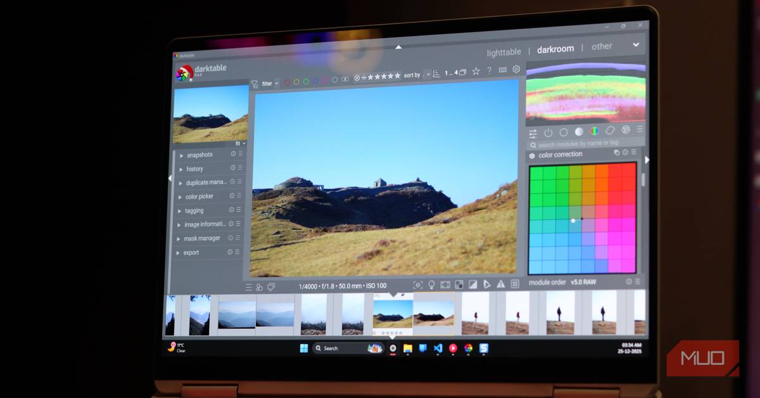Toggle gamut check warning triangle
Viewport: 760px width, 398px height.
point(501,285)
